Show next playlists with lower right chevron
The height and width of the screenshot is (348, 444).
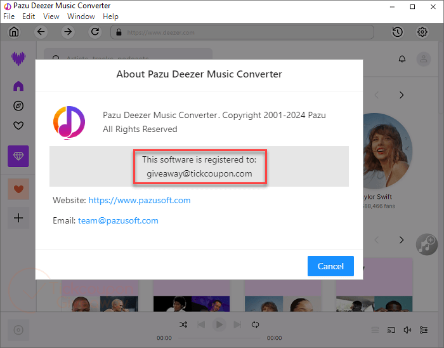pos(402,240)
